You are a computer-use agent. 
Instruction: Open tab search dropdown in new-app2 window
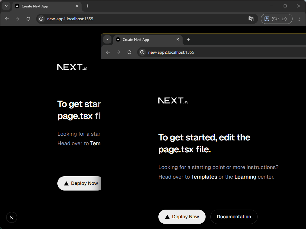(x=107, y=39)
